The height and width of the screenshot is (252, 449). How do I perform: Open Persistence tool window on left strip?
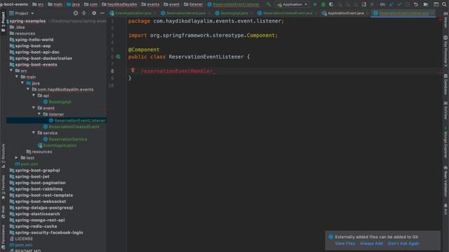point(3,237)
